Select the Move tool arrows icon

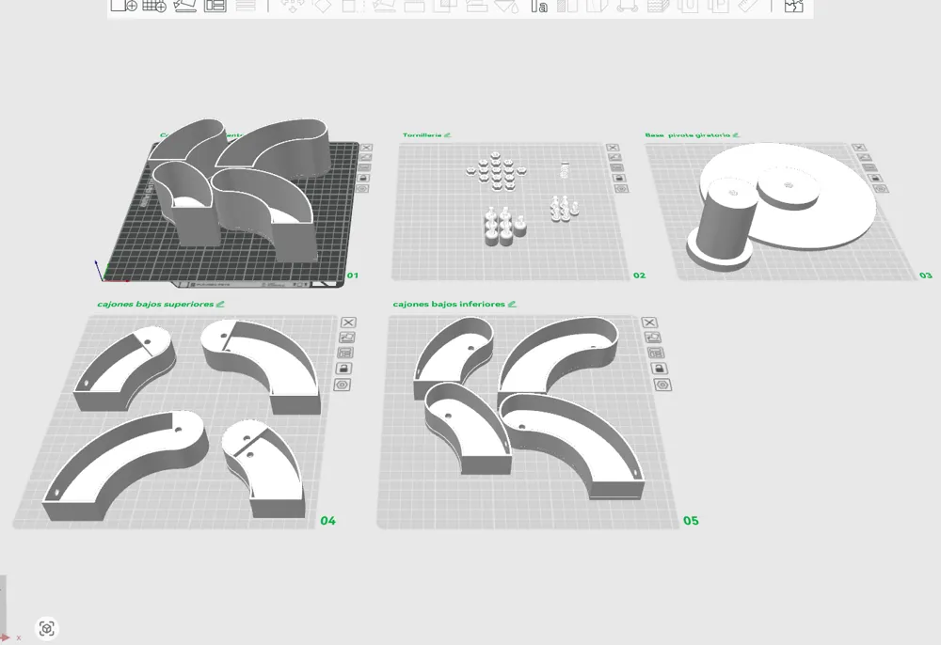(293, 6)
